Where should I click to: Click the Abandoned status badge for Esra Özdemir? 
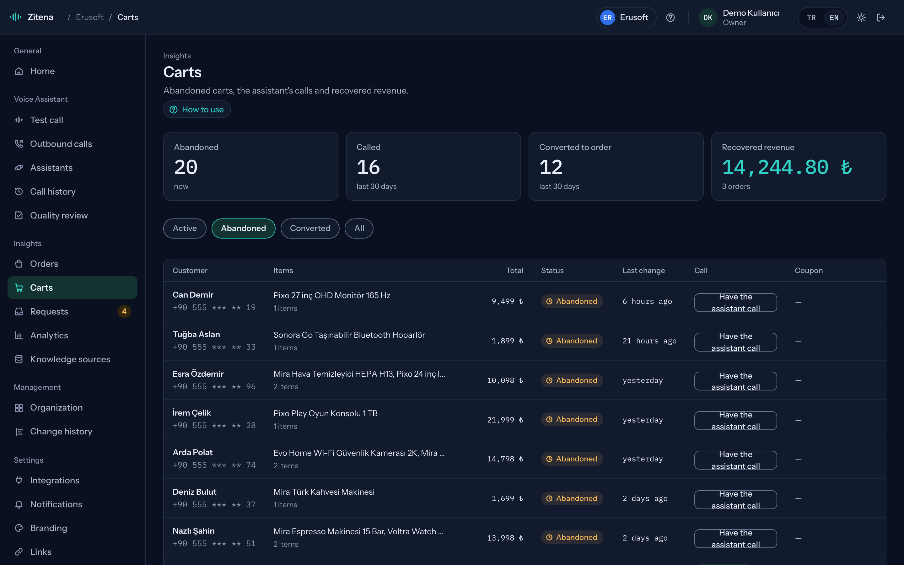(572, 380)
